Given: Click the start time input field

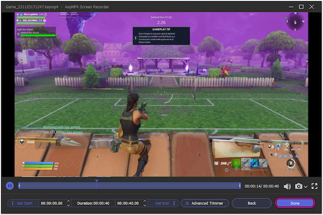Looking at the screenshot, I should [52, 203].
